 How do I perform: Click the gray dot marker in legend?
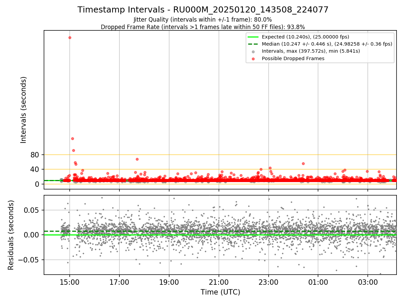[x=253, y=51]
